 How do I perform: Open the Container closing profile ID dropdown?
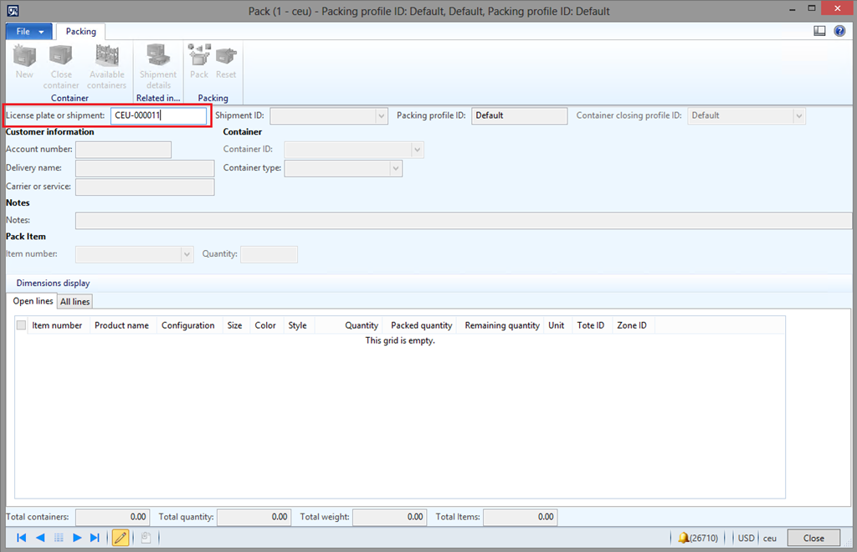coord(799,115)
